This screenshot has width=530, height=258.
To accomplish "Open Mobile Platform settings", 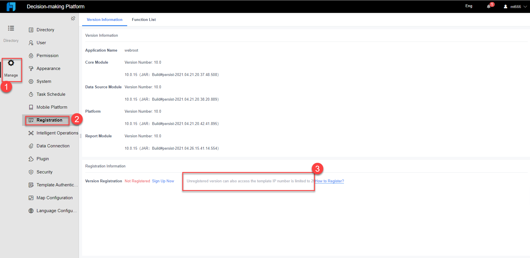I will [51, 107].
